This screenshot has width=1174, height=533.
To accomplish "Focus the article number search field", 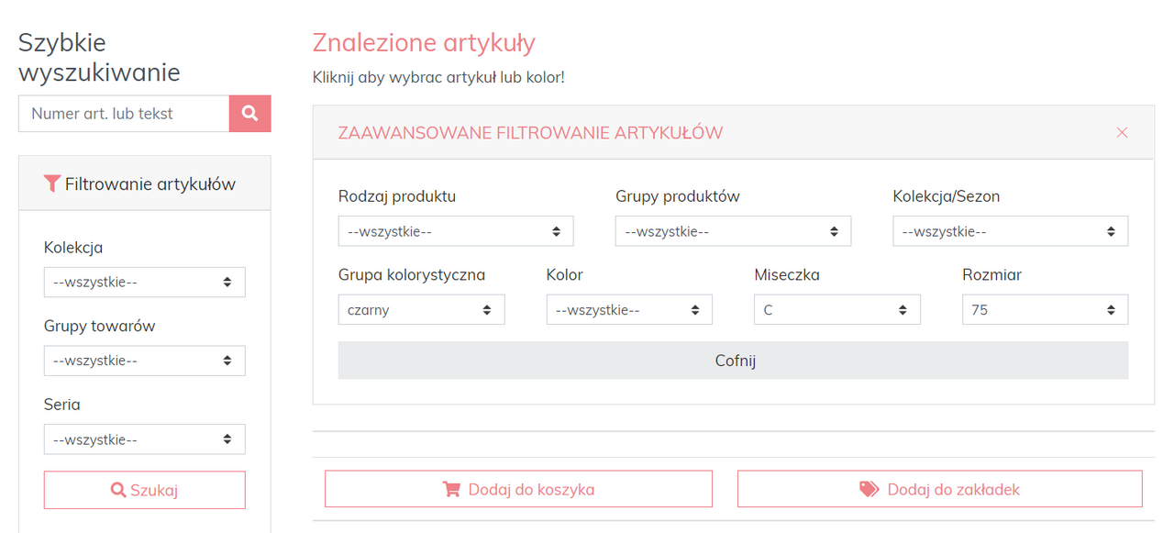I will (124, 114).
